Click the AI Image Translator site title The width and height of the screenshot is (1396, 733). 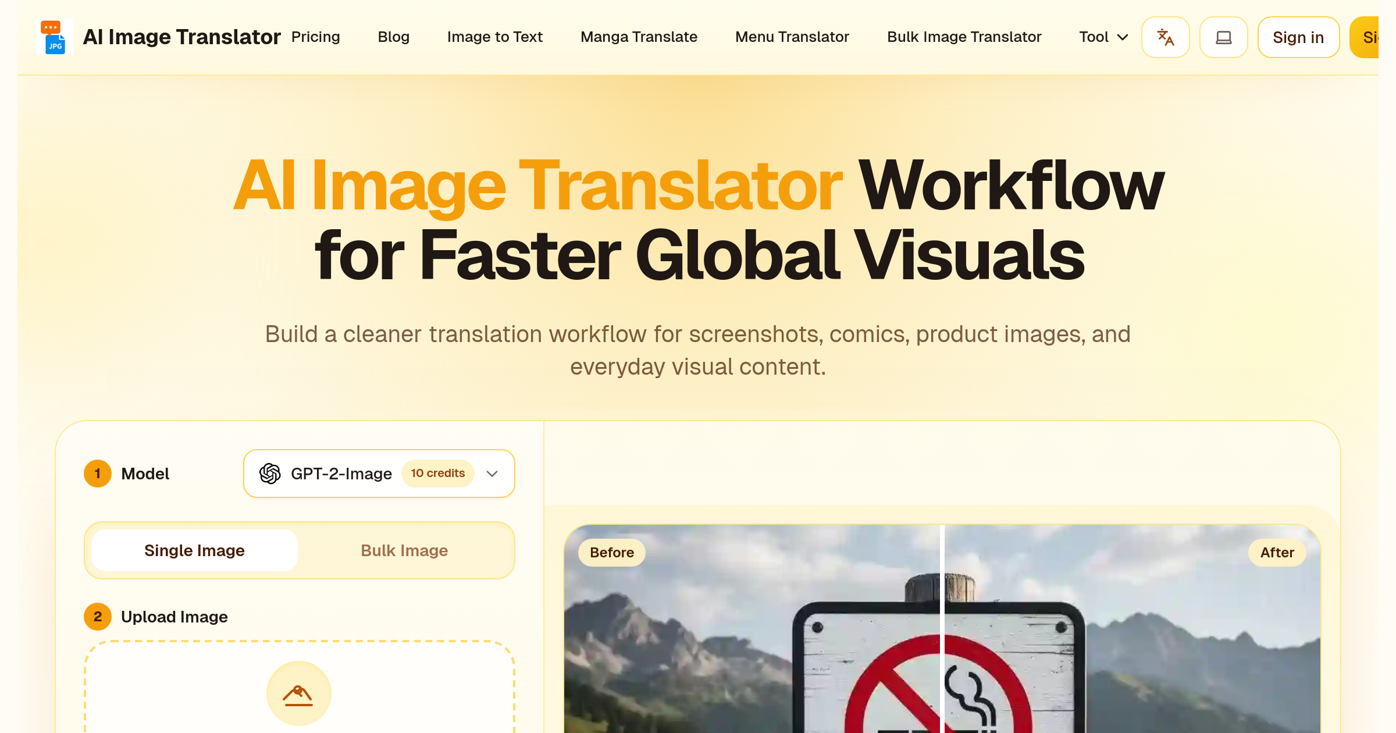pos(181,37)
